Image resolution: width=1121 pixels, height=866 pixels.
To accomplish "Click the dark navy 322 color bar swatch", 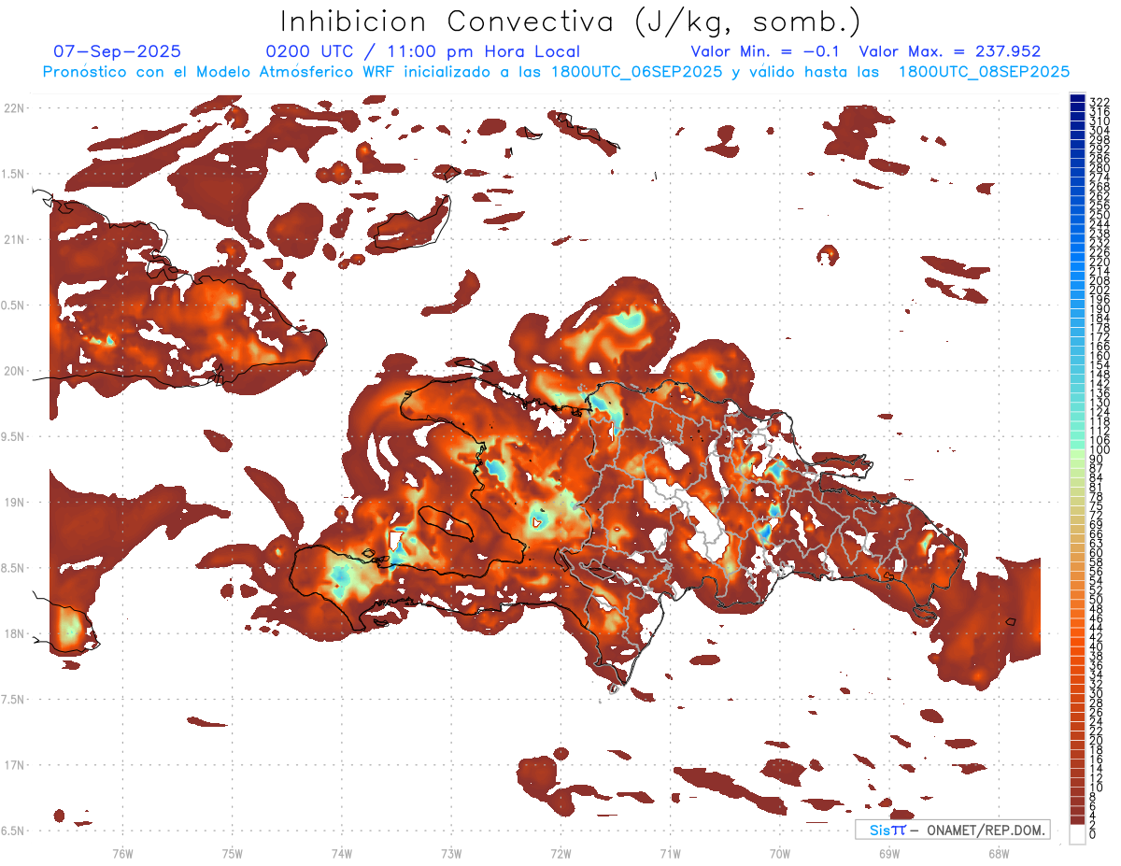I will 1078,99.
